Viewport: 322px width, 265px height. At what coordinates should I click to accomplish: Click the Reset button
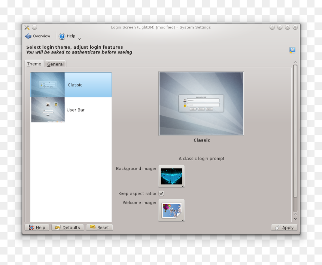coord(99,228)
